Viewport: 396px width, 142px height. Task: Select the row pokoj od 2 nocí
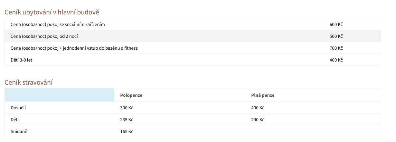click(x=193, y=36)
